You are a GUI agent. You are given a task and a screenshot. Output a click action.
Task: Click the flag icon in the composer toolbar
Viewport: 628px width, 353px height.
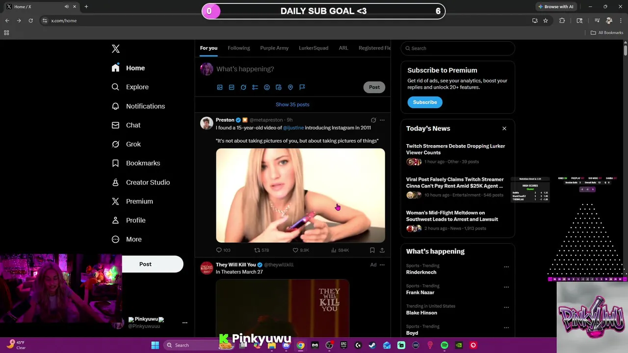(302, 87)
